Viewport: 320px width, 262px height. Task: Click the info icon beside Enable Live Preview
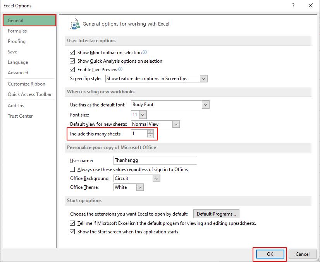point(120,69)
